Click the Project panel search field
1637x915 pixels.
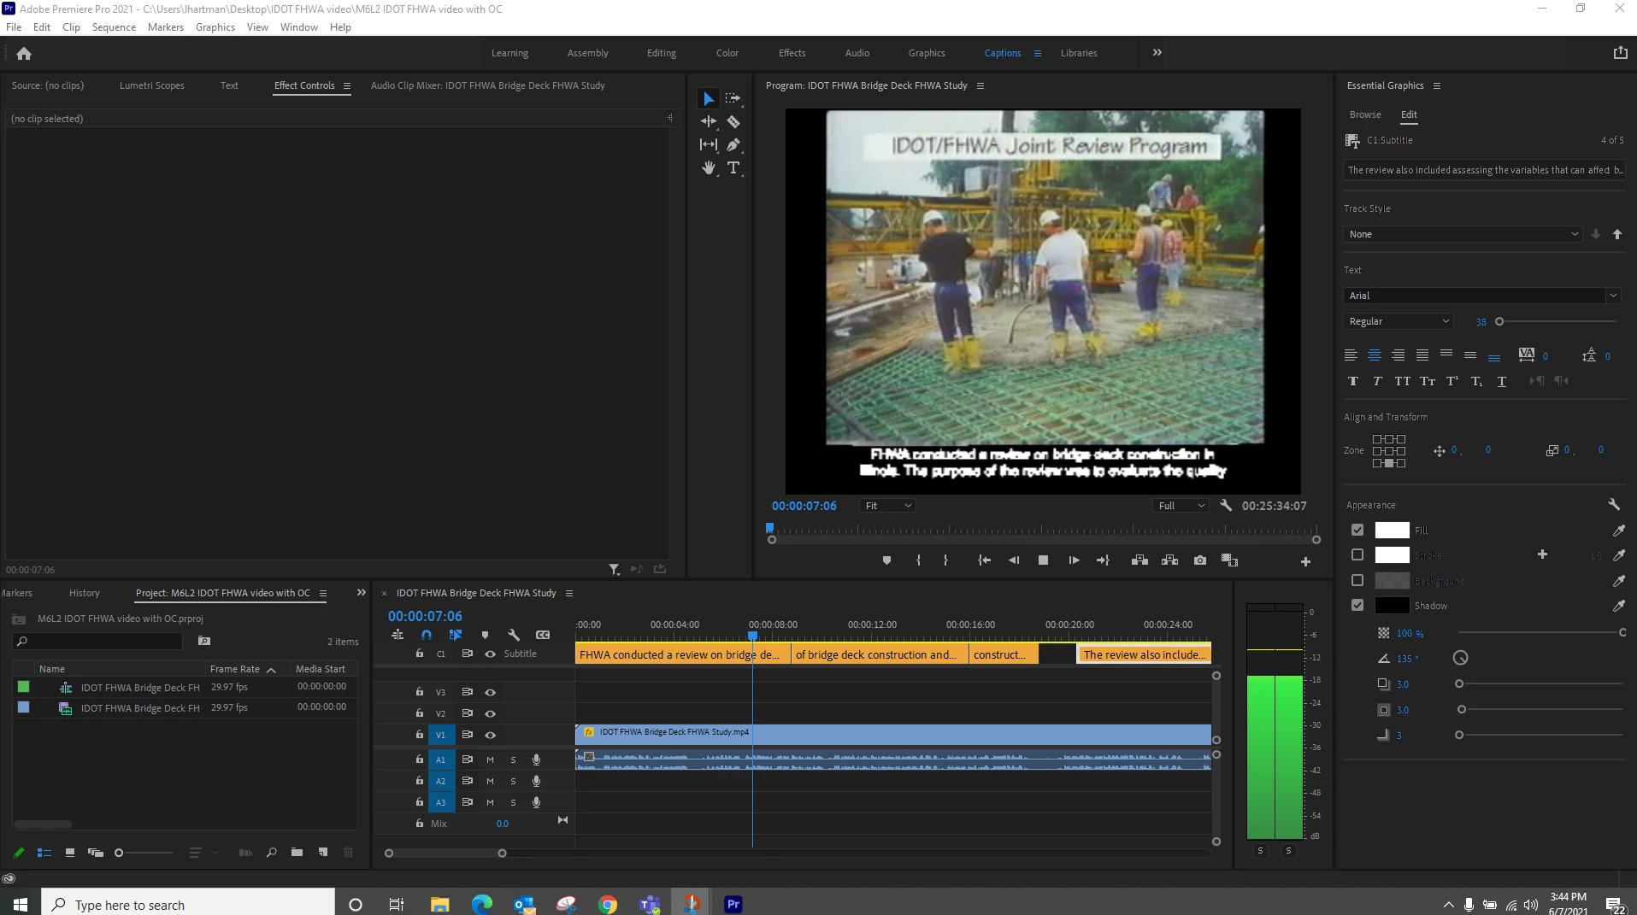[x=97, y=642]
